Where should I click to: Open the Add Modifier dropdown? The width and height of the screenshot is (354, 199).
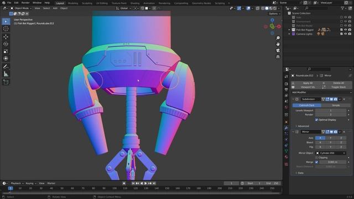coord(321,92)
